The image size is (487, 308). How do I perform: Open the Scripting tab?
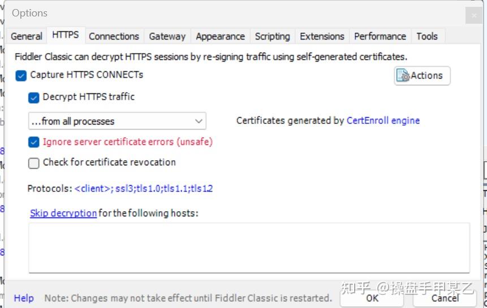pos(272,36)
